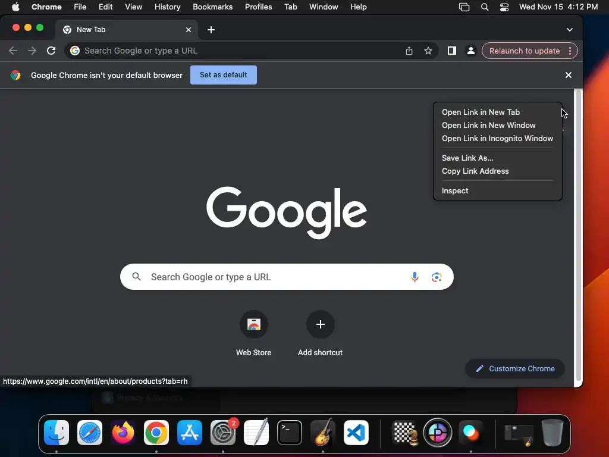Viewport: 609px width, 457px height.
Task: Choose Open Link in New Window
Action: [498, 125]
